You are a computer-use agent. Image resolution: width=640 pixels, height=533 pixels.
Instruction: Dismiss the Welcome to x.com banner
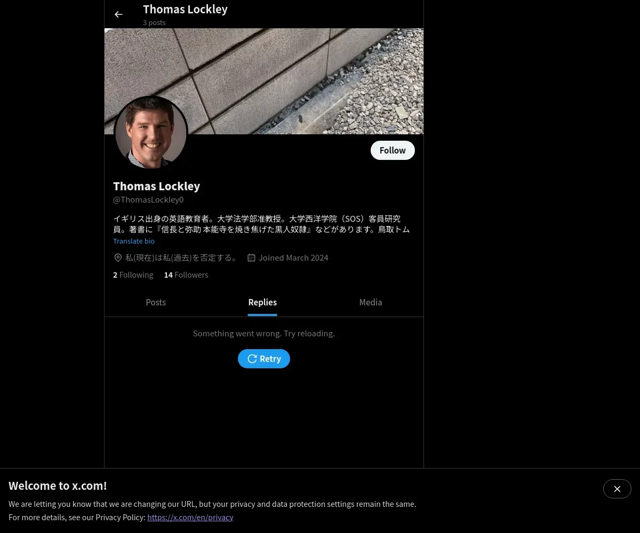point(617,489)
